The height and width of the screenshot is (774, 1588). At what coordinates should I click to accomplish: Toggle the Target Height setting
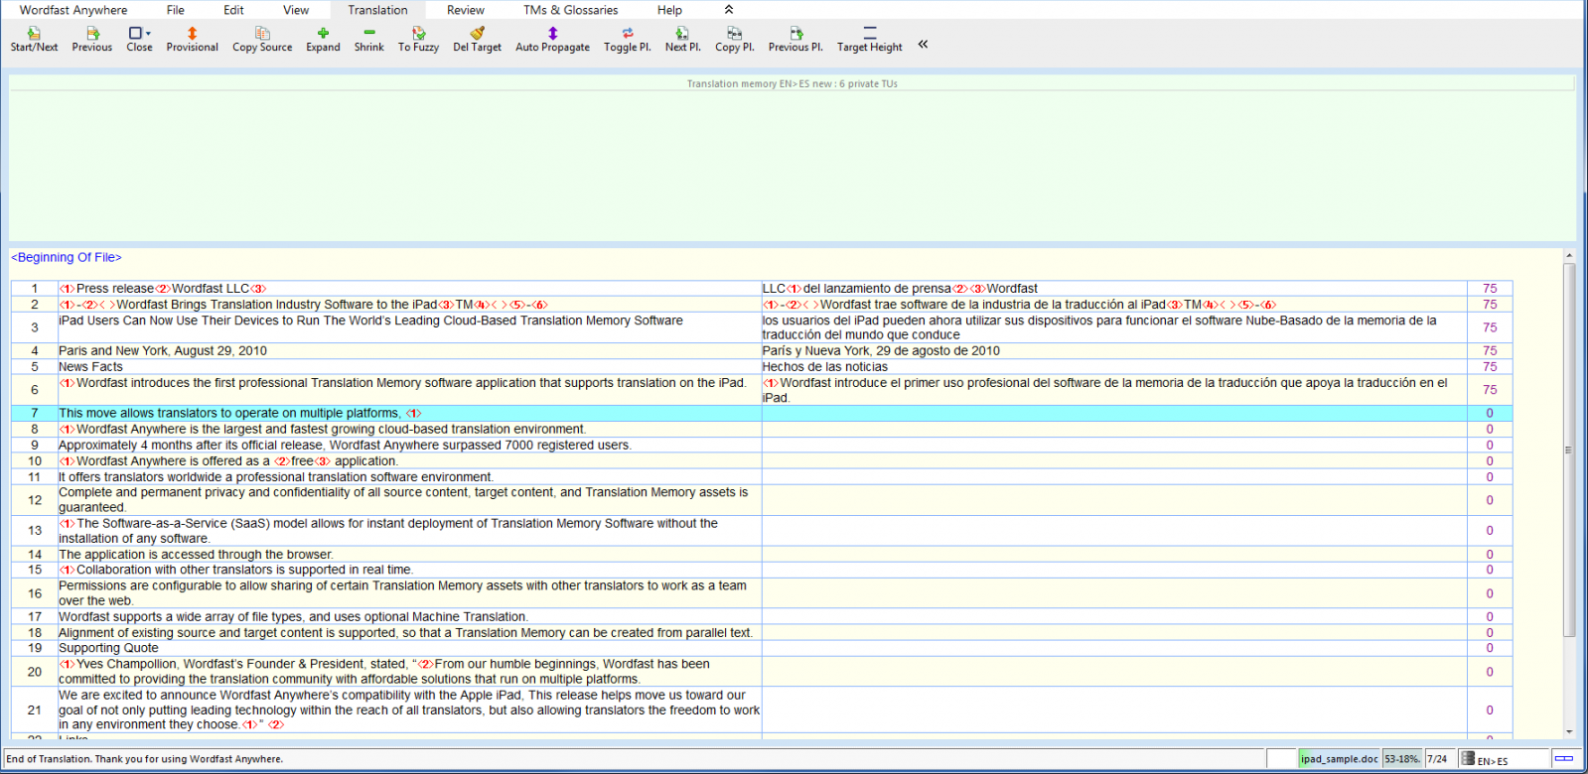869,34
